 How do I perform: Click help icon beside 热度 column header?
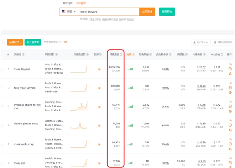coord(133,55)
